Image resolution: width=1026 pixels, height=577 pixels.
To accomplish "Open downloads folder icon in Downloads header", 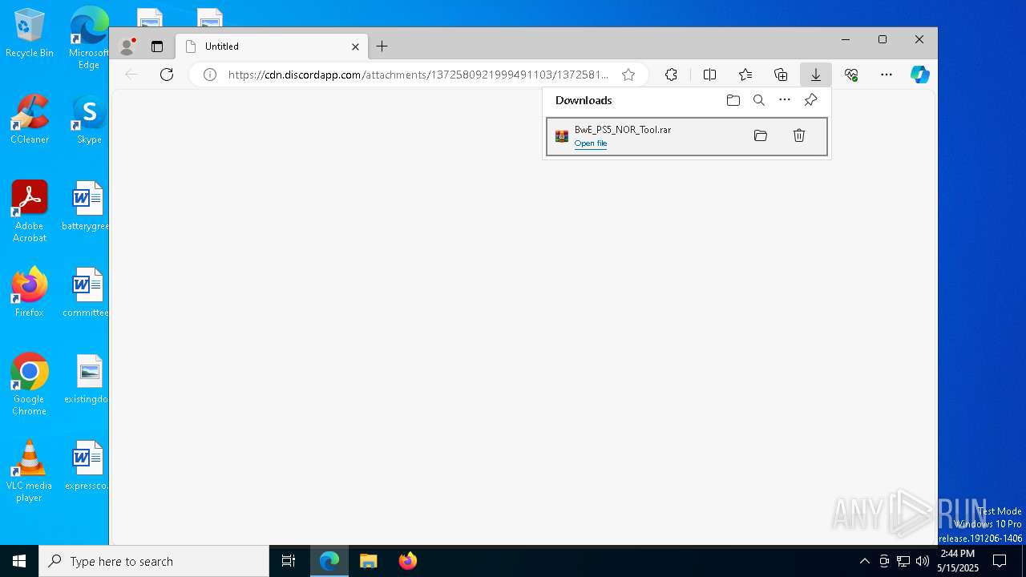I will [x=733, y=100].
